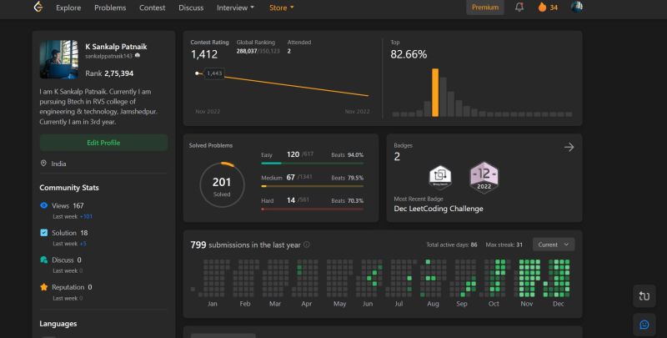Click the Community Stats heading
667x338 pixels.
69,188
